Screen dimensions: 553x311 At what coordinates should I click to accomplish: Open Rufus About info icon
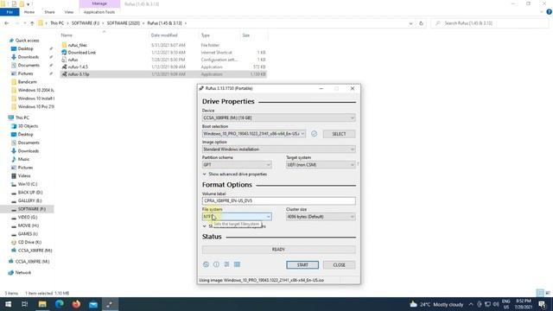(x=216, y=264)
